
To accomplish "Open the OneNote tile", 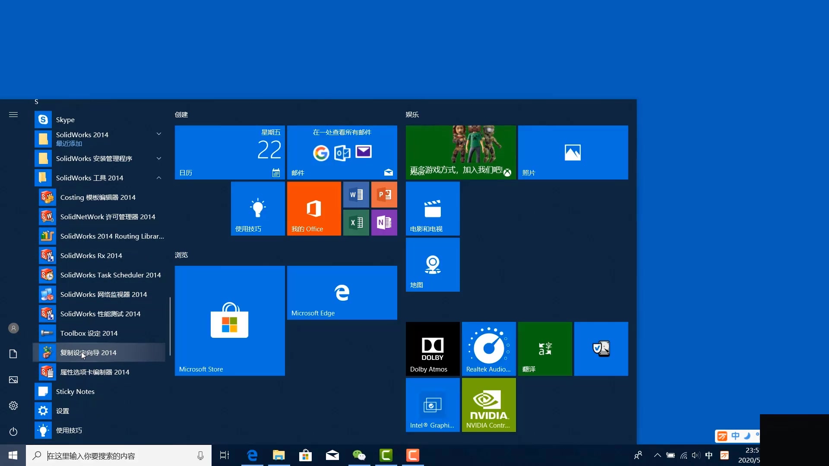I will pos(384,223).
